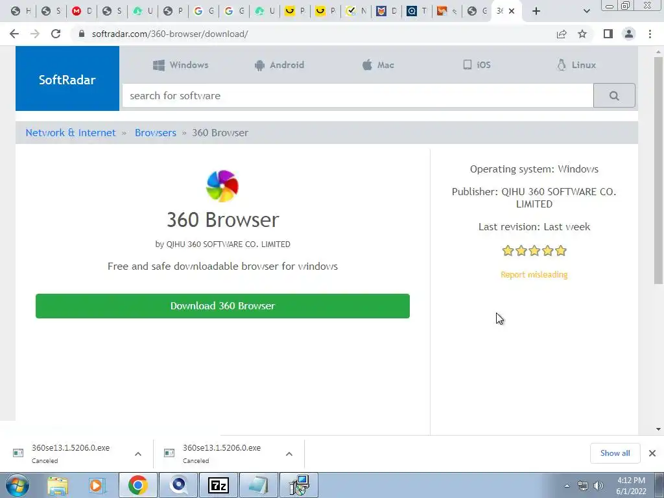Screen dimensions: 664x498
Task: Click the forward navigation arrow
Action: pyautogui.click(x=35, y=34)
